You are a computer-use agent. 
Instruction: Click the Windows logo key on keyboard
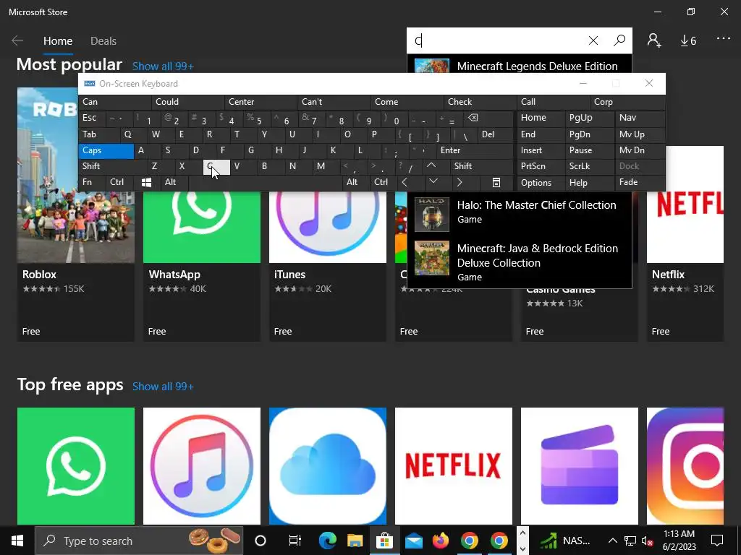[x=146, y=182]
